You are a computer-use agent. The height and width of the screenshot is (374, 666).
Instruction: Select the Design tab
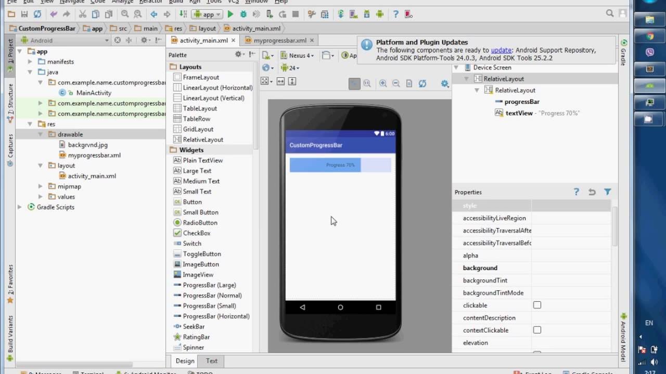(x=185, y=361)
